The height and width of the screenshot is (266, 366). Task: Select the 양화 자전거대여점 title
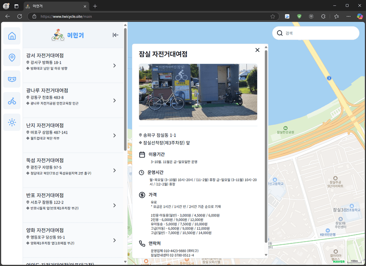tap(45, 230)
